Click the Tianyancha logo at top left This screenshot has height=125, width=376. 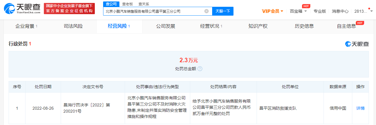coord(22,9)
